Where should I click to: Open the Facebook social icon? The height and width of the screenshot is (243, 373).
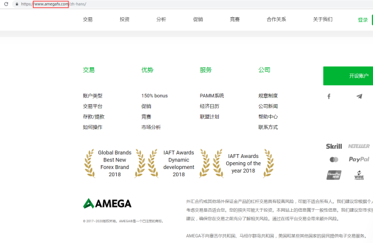pos(329,96)
